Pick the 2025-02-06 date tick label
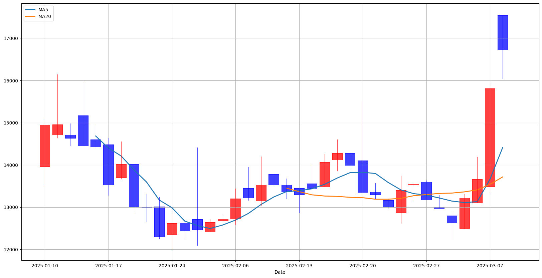This screenshot has width=542, height=278. coord(235,266)
